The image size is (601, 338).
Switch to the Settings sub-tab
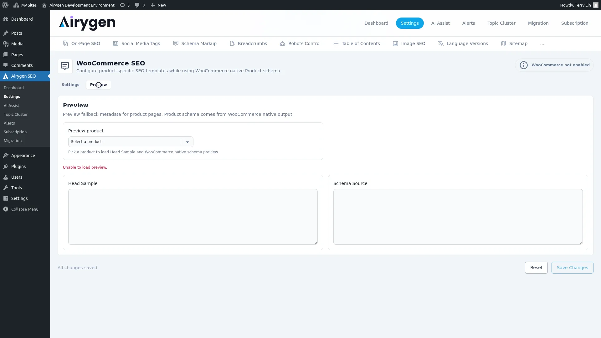pos(70,85)
